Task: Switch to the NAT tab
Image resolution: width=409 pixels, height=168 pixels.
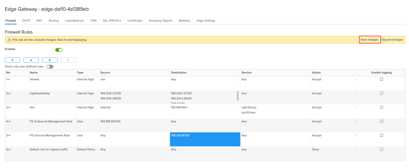Action: click(x=39, y=20)
